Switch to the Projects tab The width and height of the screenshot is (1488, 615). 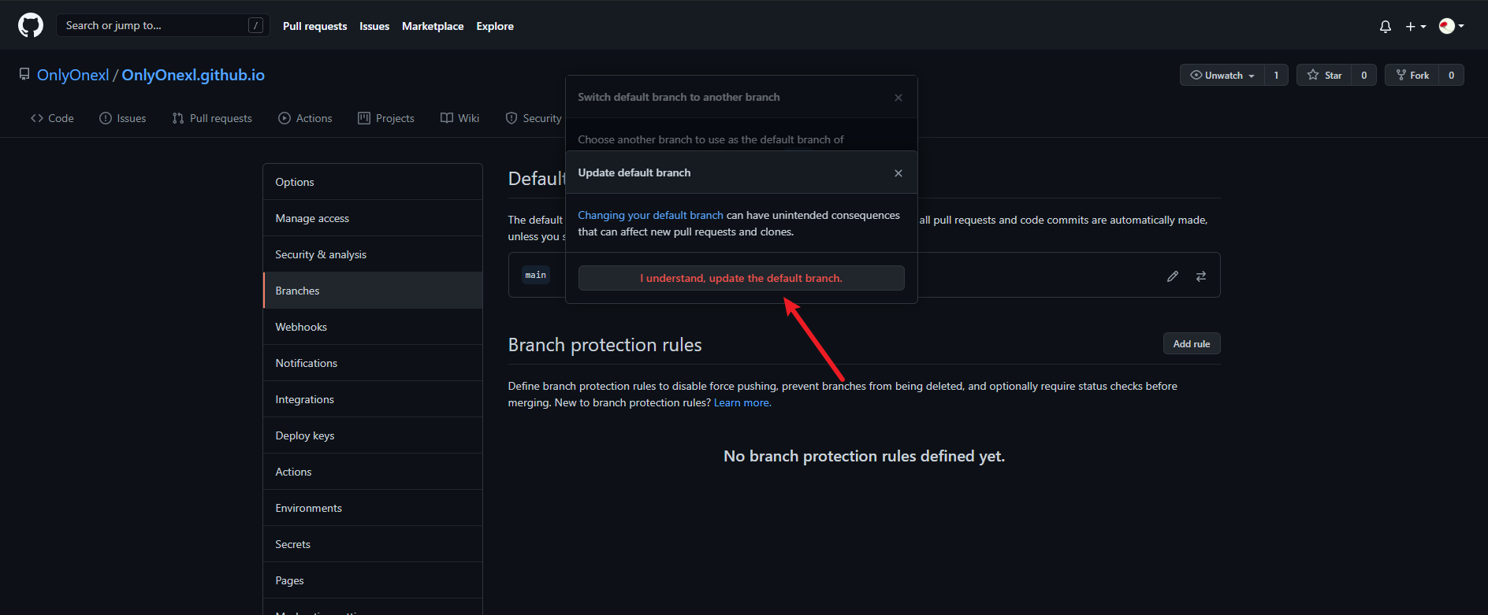[386, 118]
